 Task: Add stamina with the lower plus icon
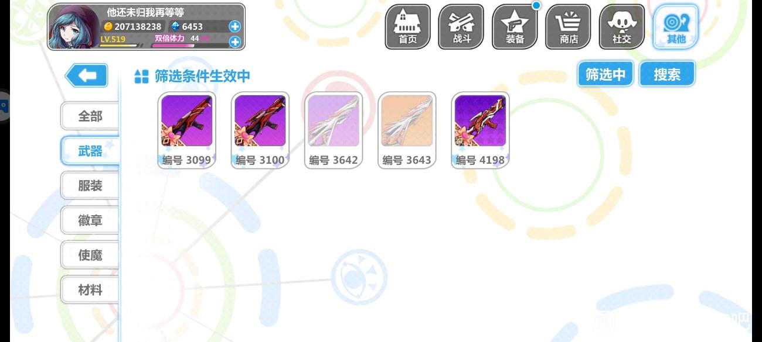click(234, 42)
